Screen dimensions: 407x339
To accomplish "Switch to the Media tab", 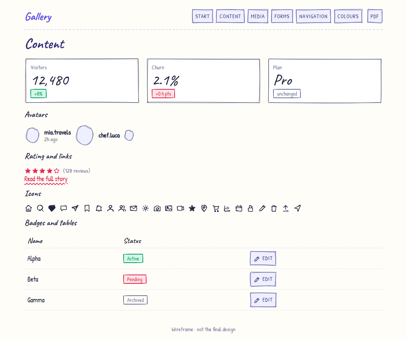I will tap(258, 16).
